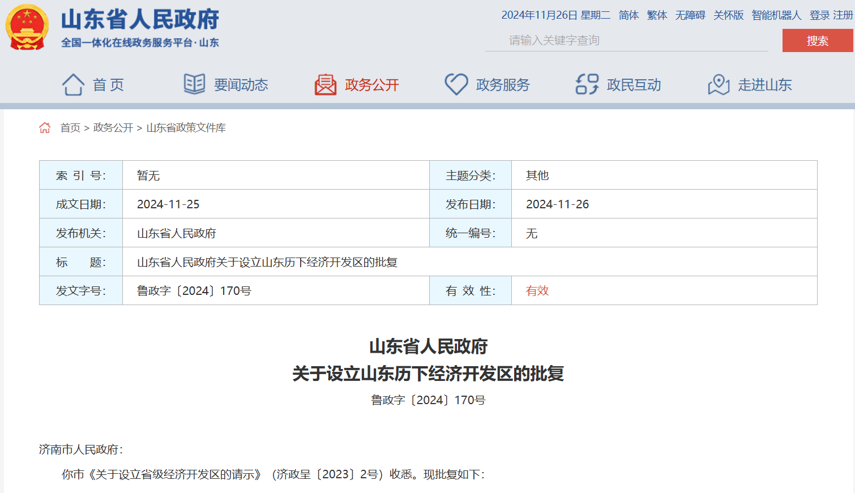Click the red 有效 validity status
The height and width of the screenshot is (493, 855).
[x=537, y=291]
